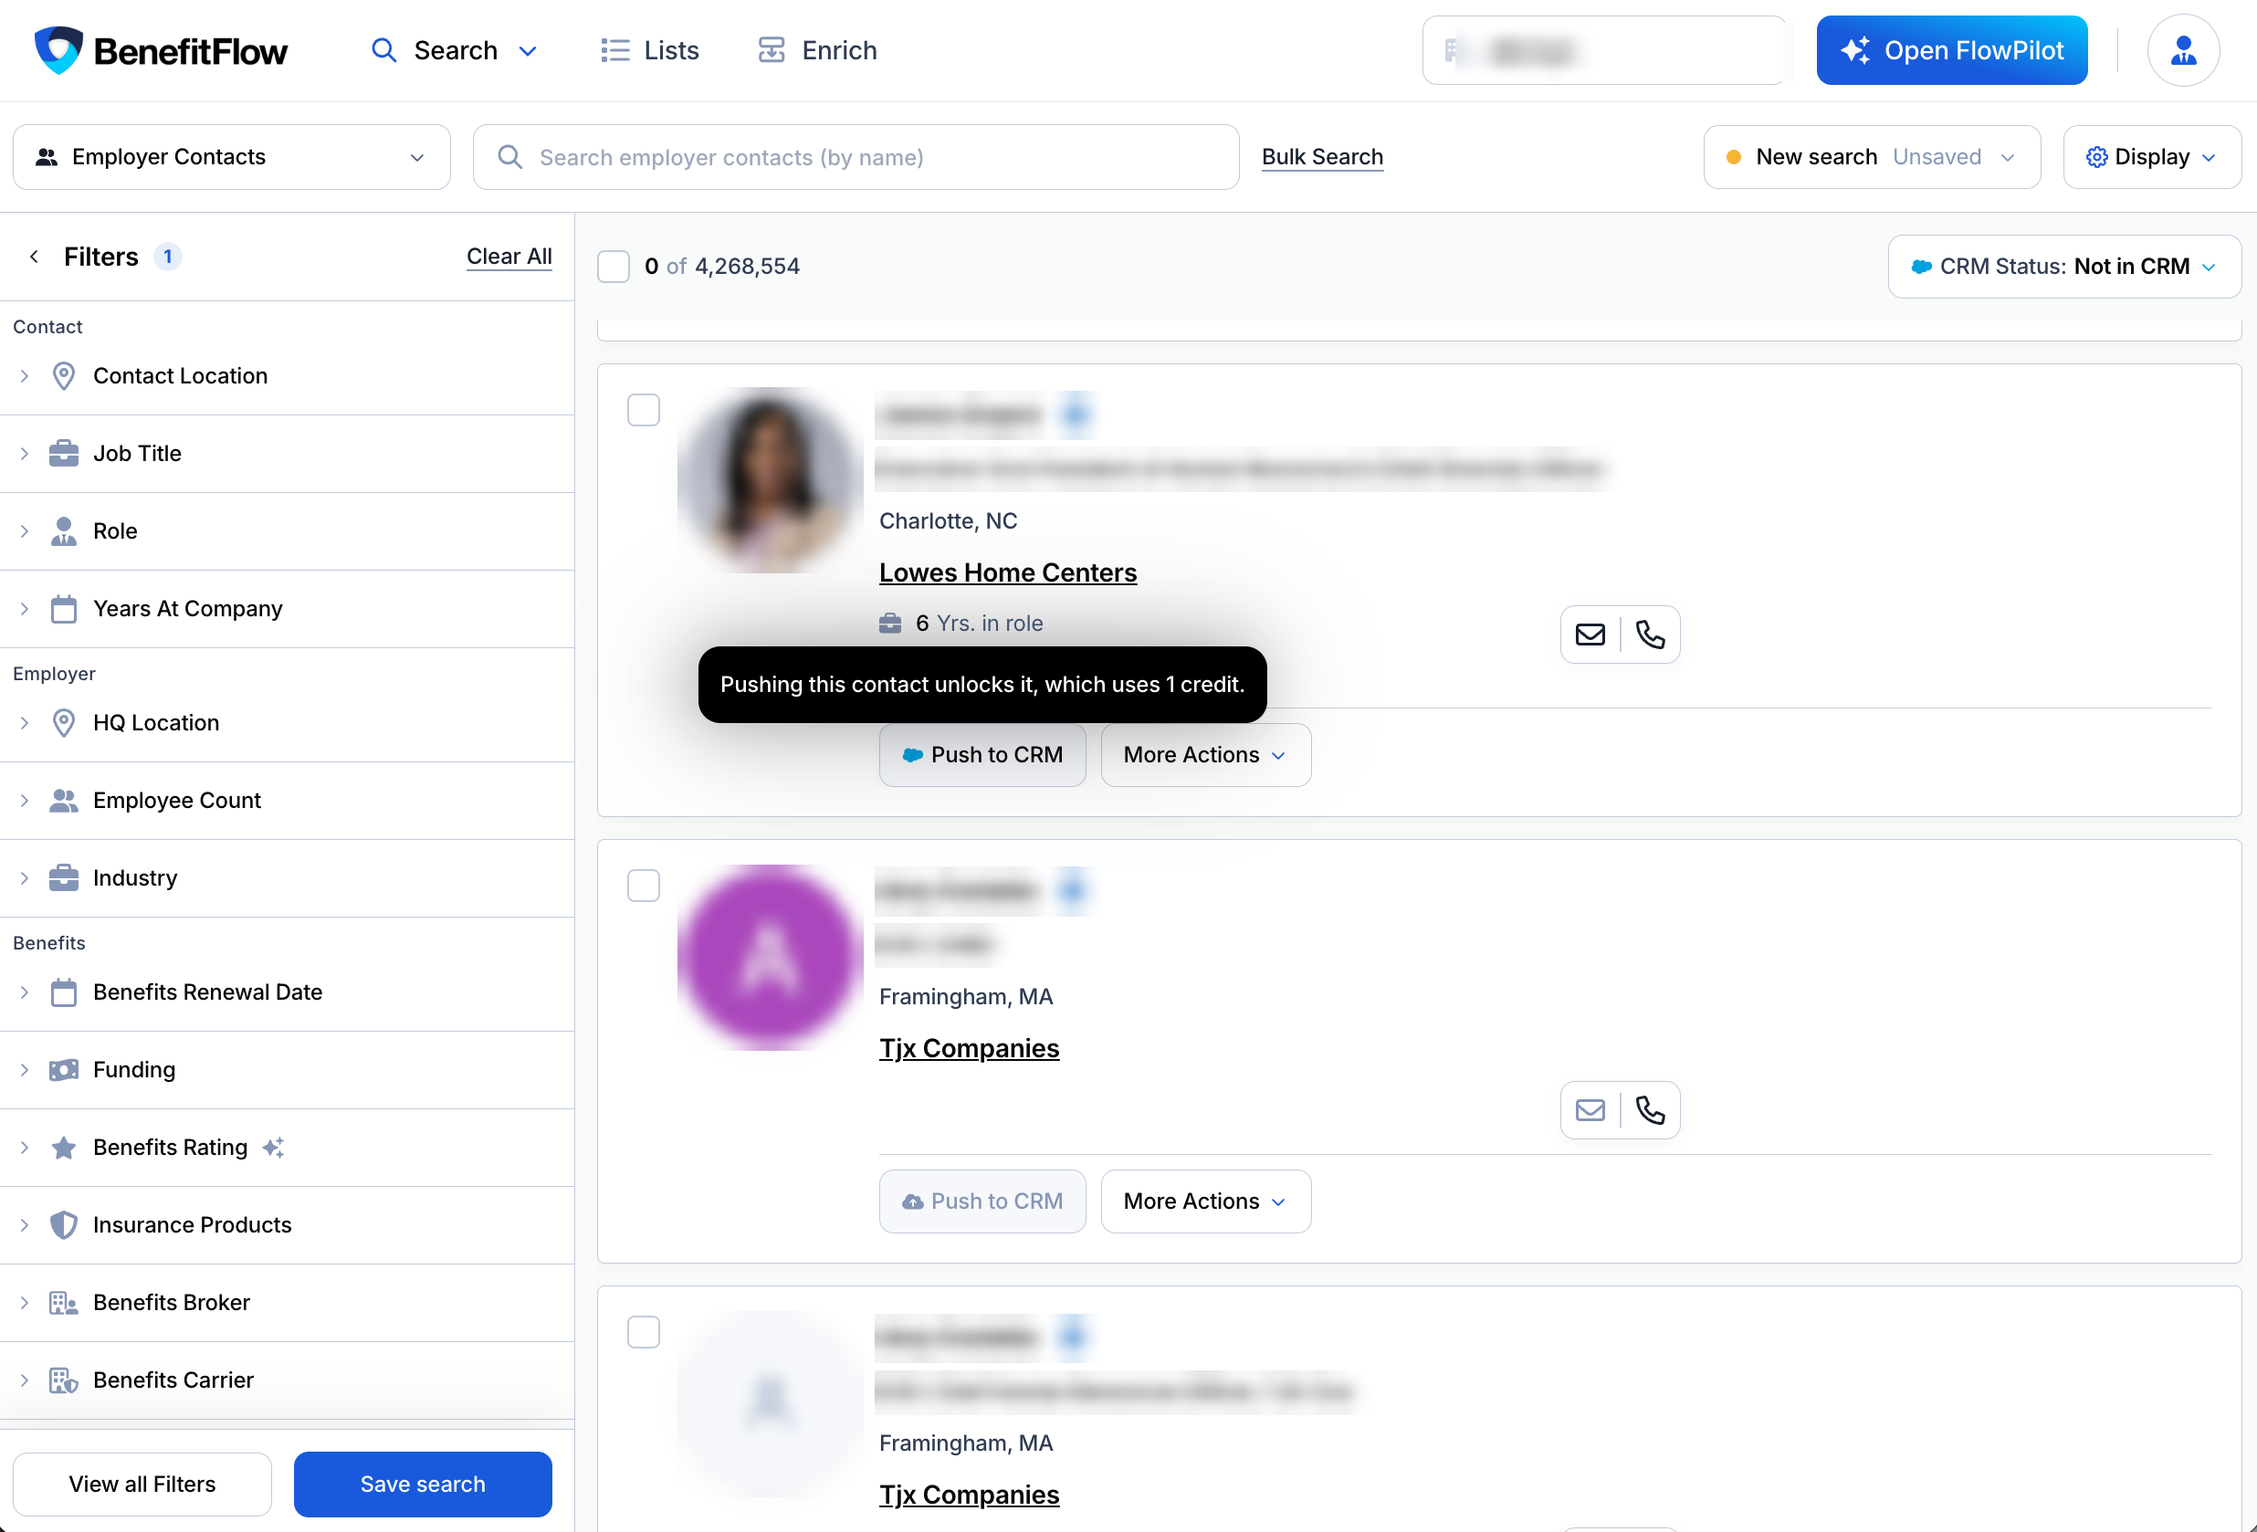Screen dimensions: 2257x1532
Task: Select the Insurance Products filter row
Action: 287,1225
